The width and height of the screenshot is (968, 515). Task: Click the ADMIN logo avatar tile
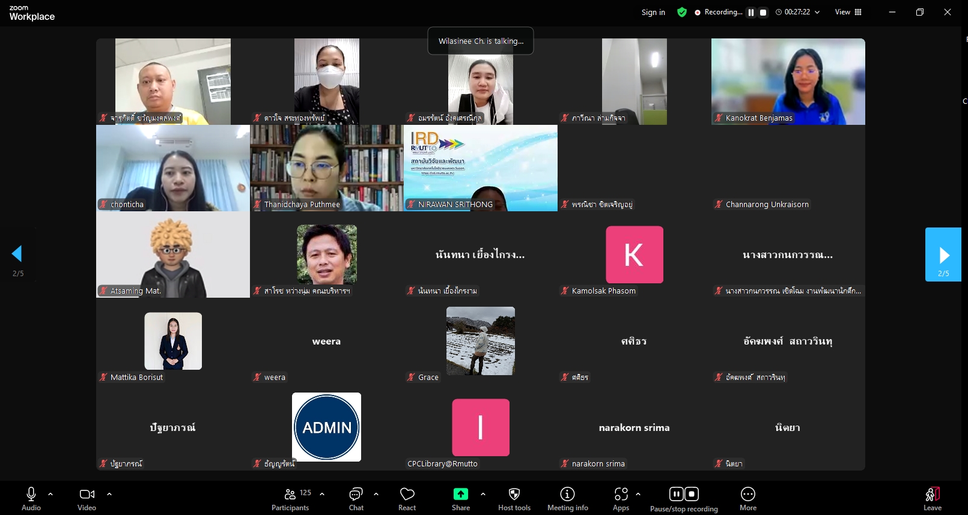[x=327, y=427]
